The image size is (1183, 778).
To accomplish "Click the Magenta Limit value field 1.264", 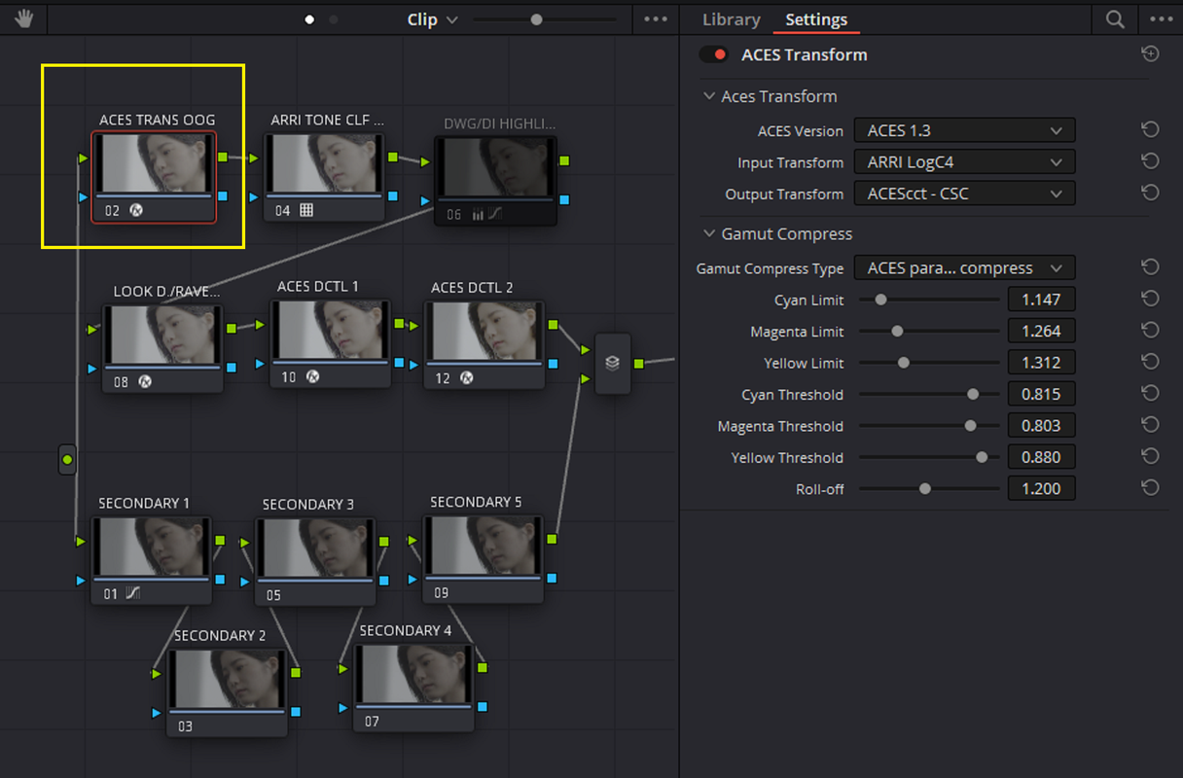I will (x=1041, y=331).
